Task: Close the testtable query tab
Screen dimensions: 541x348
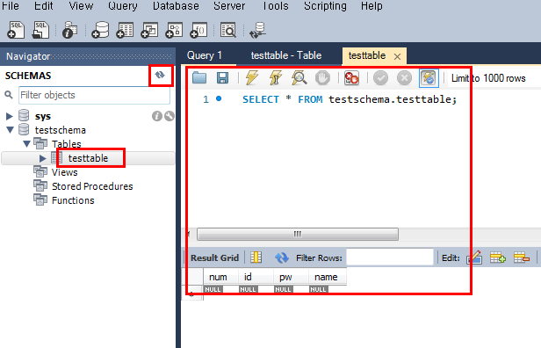Action: [x=398, y=56]
